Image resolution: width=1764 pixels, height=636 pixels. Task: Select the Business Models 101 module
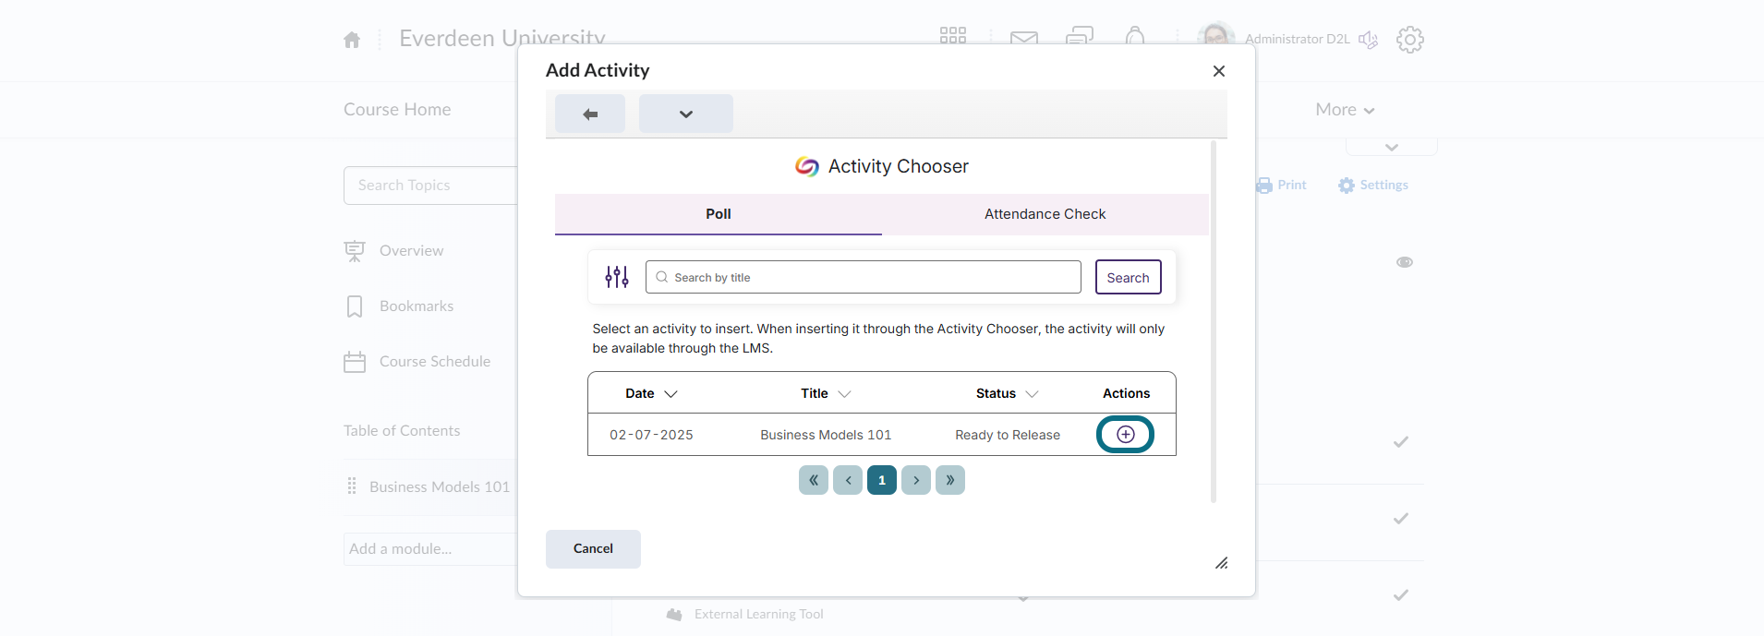point(440,486)
